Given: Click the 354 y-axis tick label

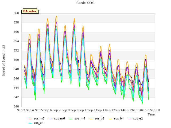Looking at the screenshot, I should pos(16,41).
